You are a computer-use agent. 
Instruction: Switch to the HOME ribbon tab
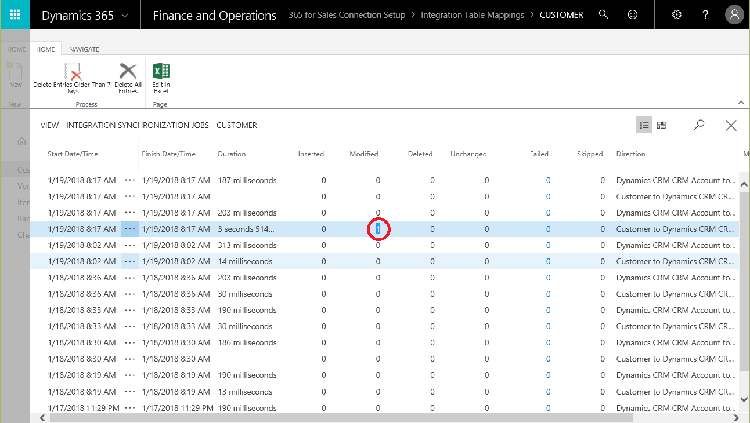click(x=45, y=49)
